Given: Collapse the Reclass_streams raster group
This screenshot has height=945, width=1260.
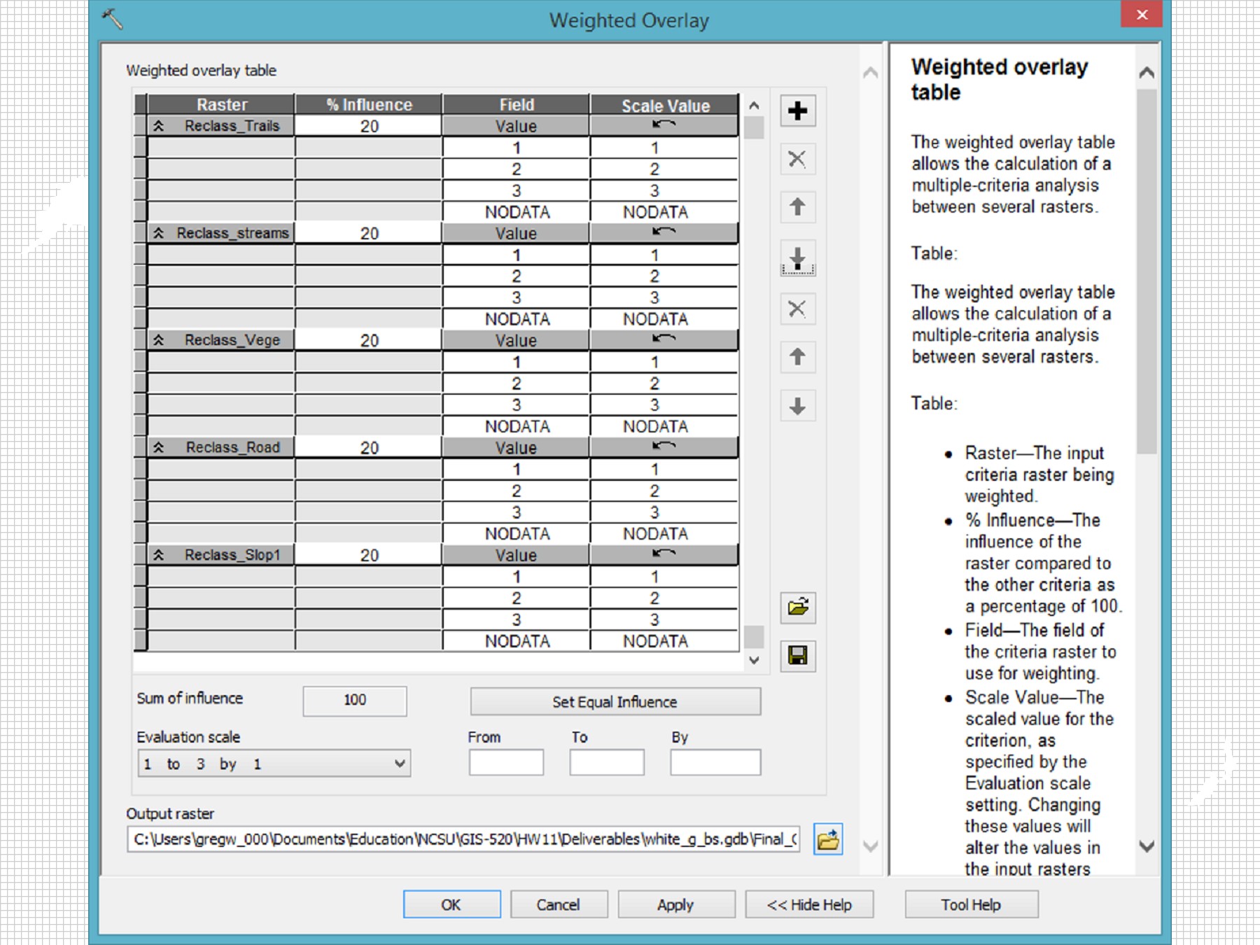Looking at the screenshot, I should click(159, 233).
